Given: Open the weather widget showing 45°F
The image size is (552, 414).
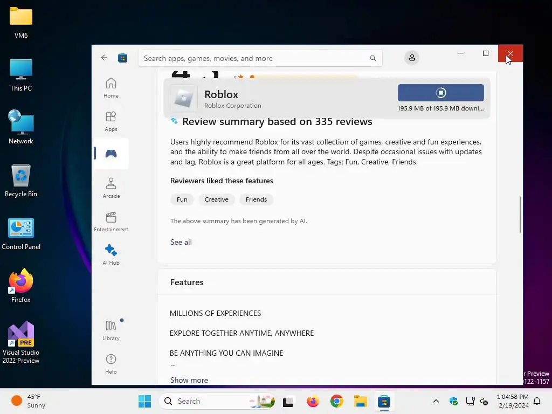Looking at the screenshot, I should [29, 401].
